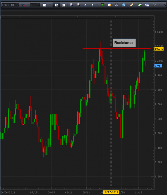
Task: Select the yellow ruler measure tool
Action: (132, 5)
